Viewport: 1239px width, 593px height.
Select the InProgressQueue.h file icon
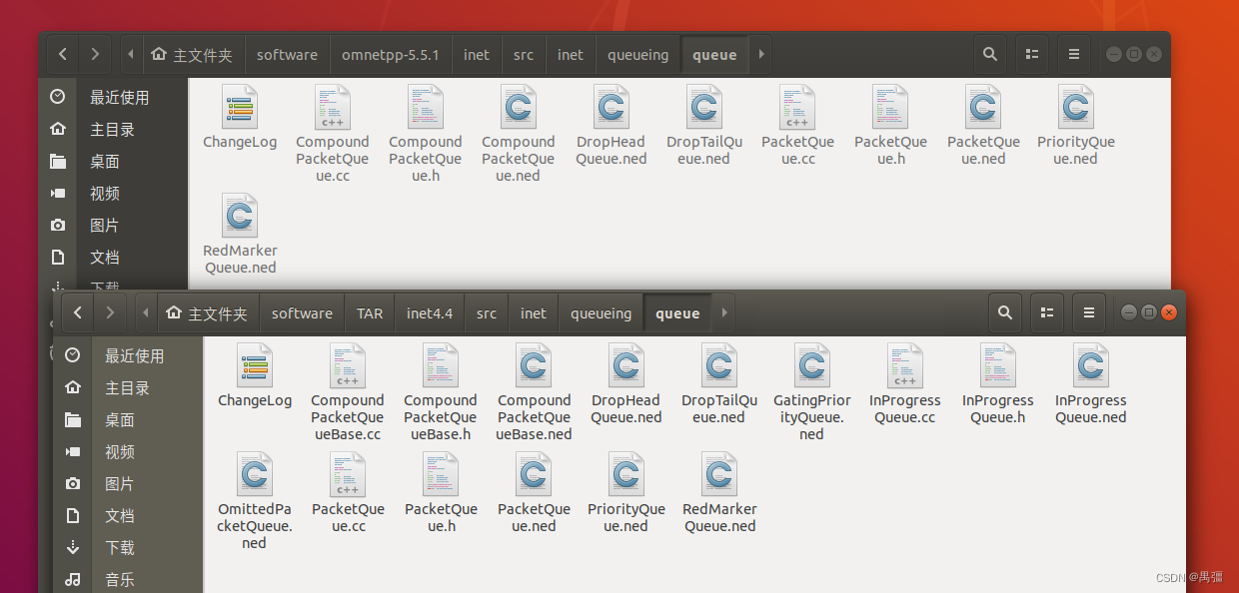click(997, 374)
